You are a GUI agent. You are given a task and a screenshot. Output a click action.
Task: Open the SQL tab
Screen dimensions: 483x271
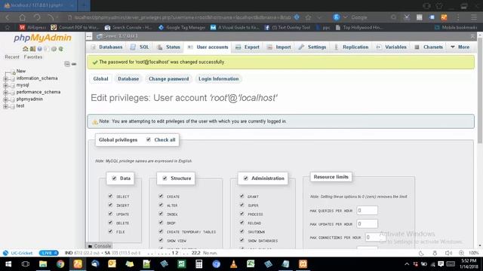pos(140,47)
